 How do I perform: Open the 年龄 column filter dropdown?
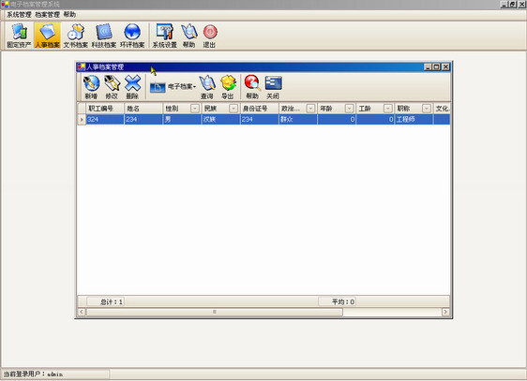[349, 109]
